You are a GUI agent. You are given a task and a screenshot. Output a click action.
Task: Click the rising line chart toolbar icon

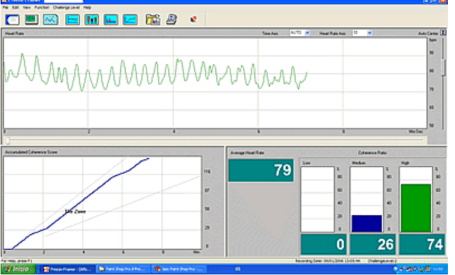(x=130, y=20)
